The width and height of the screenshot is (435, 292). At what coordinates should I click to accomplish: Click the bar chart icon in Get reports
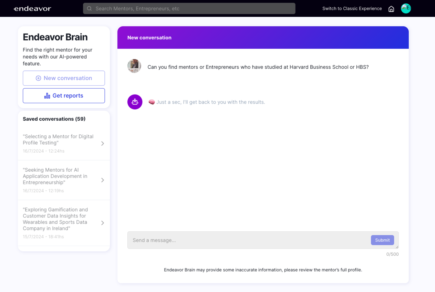(47, 96)
